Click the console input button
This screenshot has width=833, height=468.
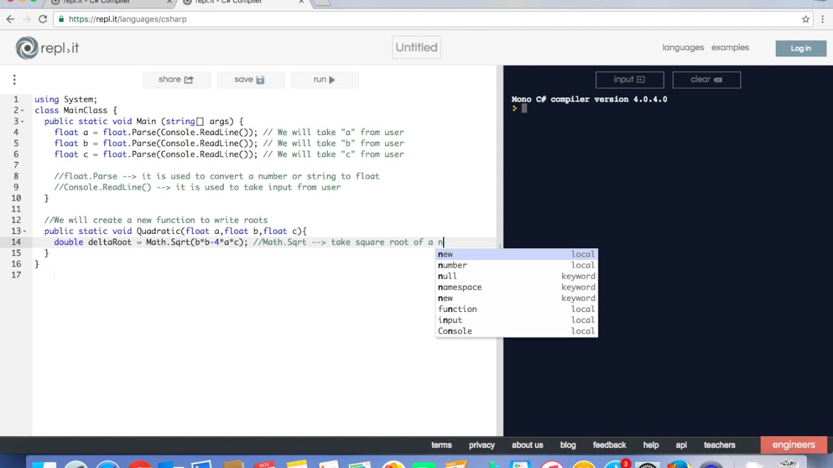[629, 79]
